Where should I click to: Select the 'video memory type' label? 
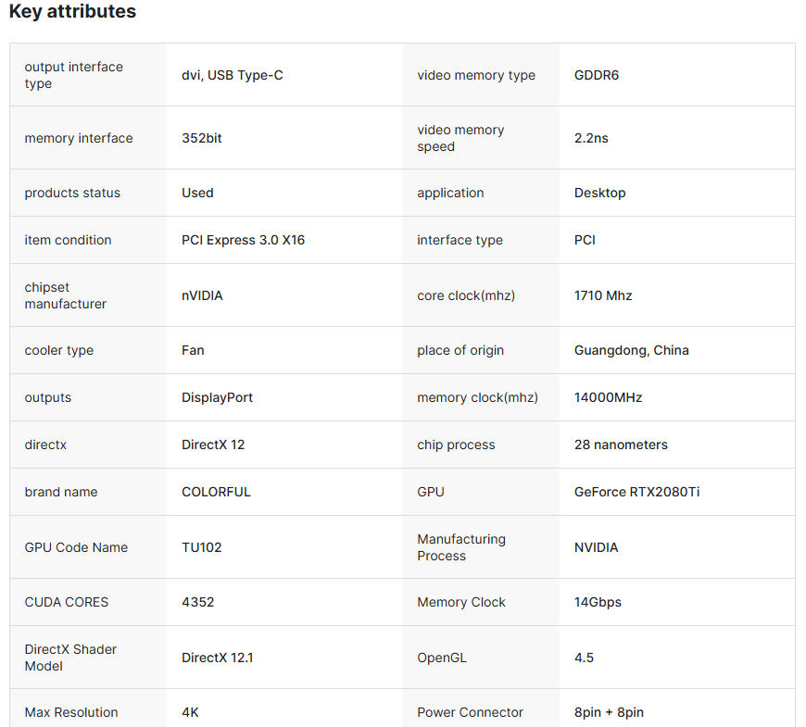pyautogui.click(x=476, y=76)
